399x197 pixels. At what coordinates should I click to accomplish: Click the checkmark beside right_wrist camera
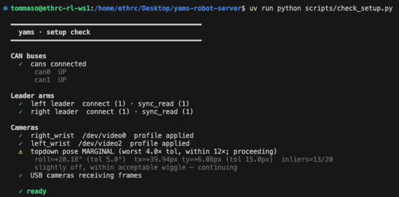click(21, 136)
